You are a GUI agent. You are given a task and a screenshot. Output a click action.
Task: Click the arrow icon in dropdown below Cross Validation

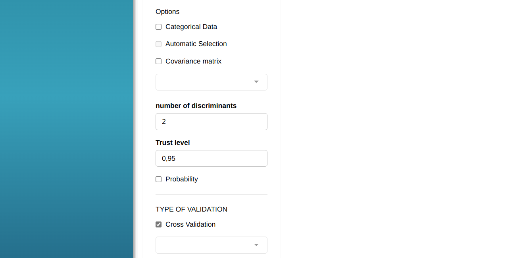tap(256, 245)
